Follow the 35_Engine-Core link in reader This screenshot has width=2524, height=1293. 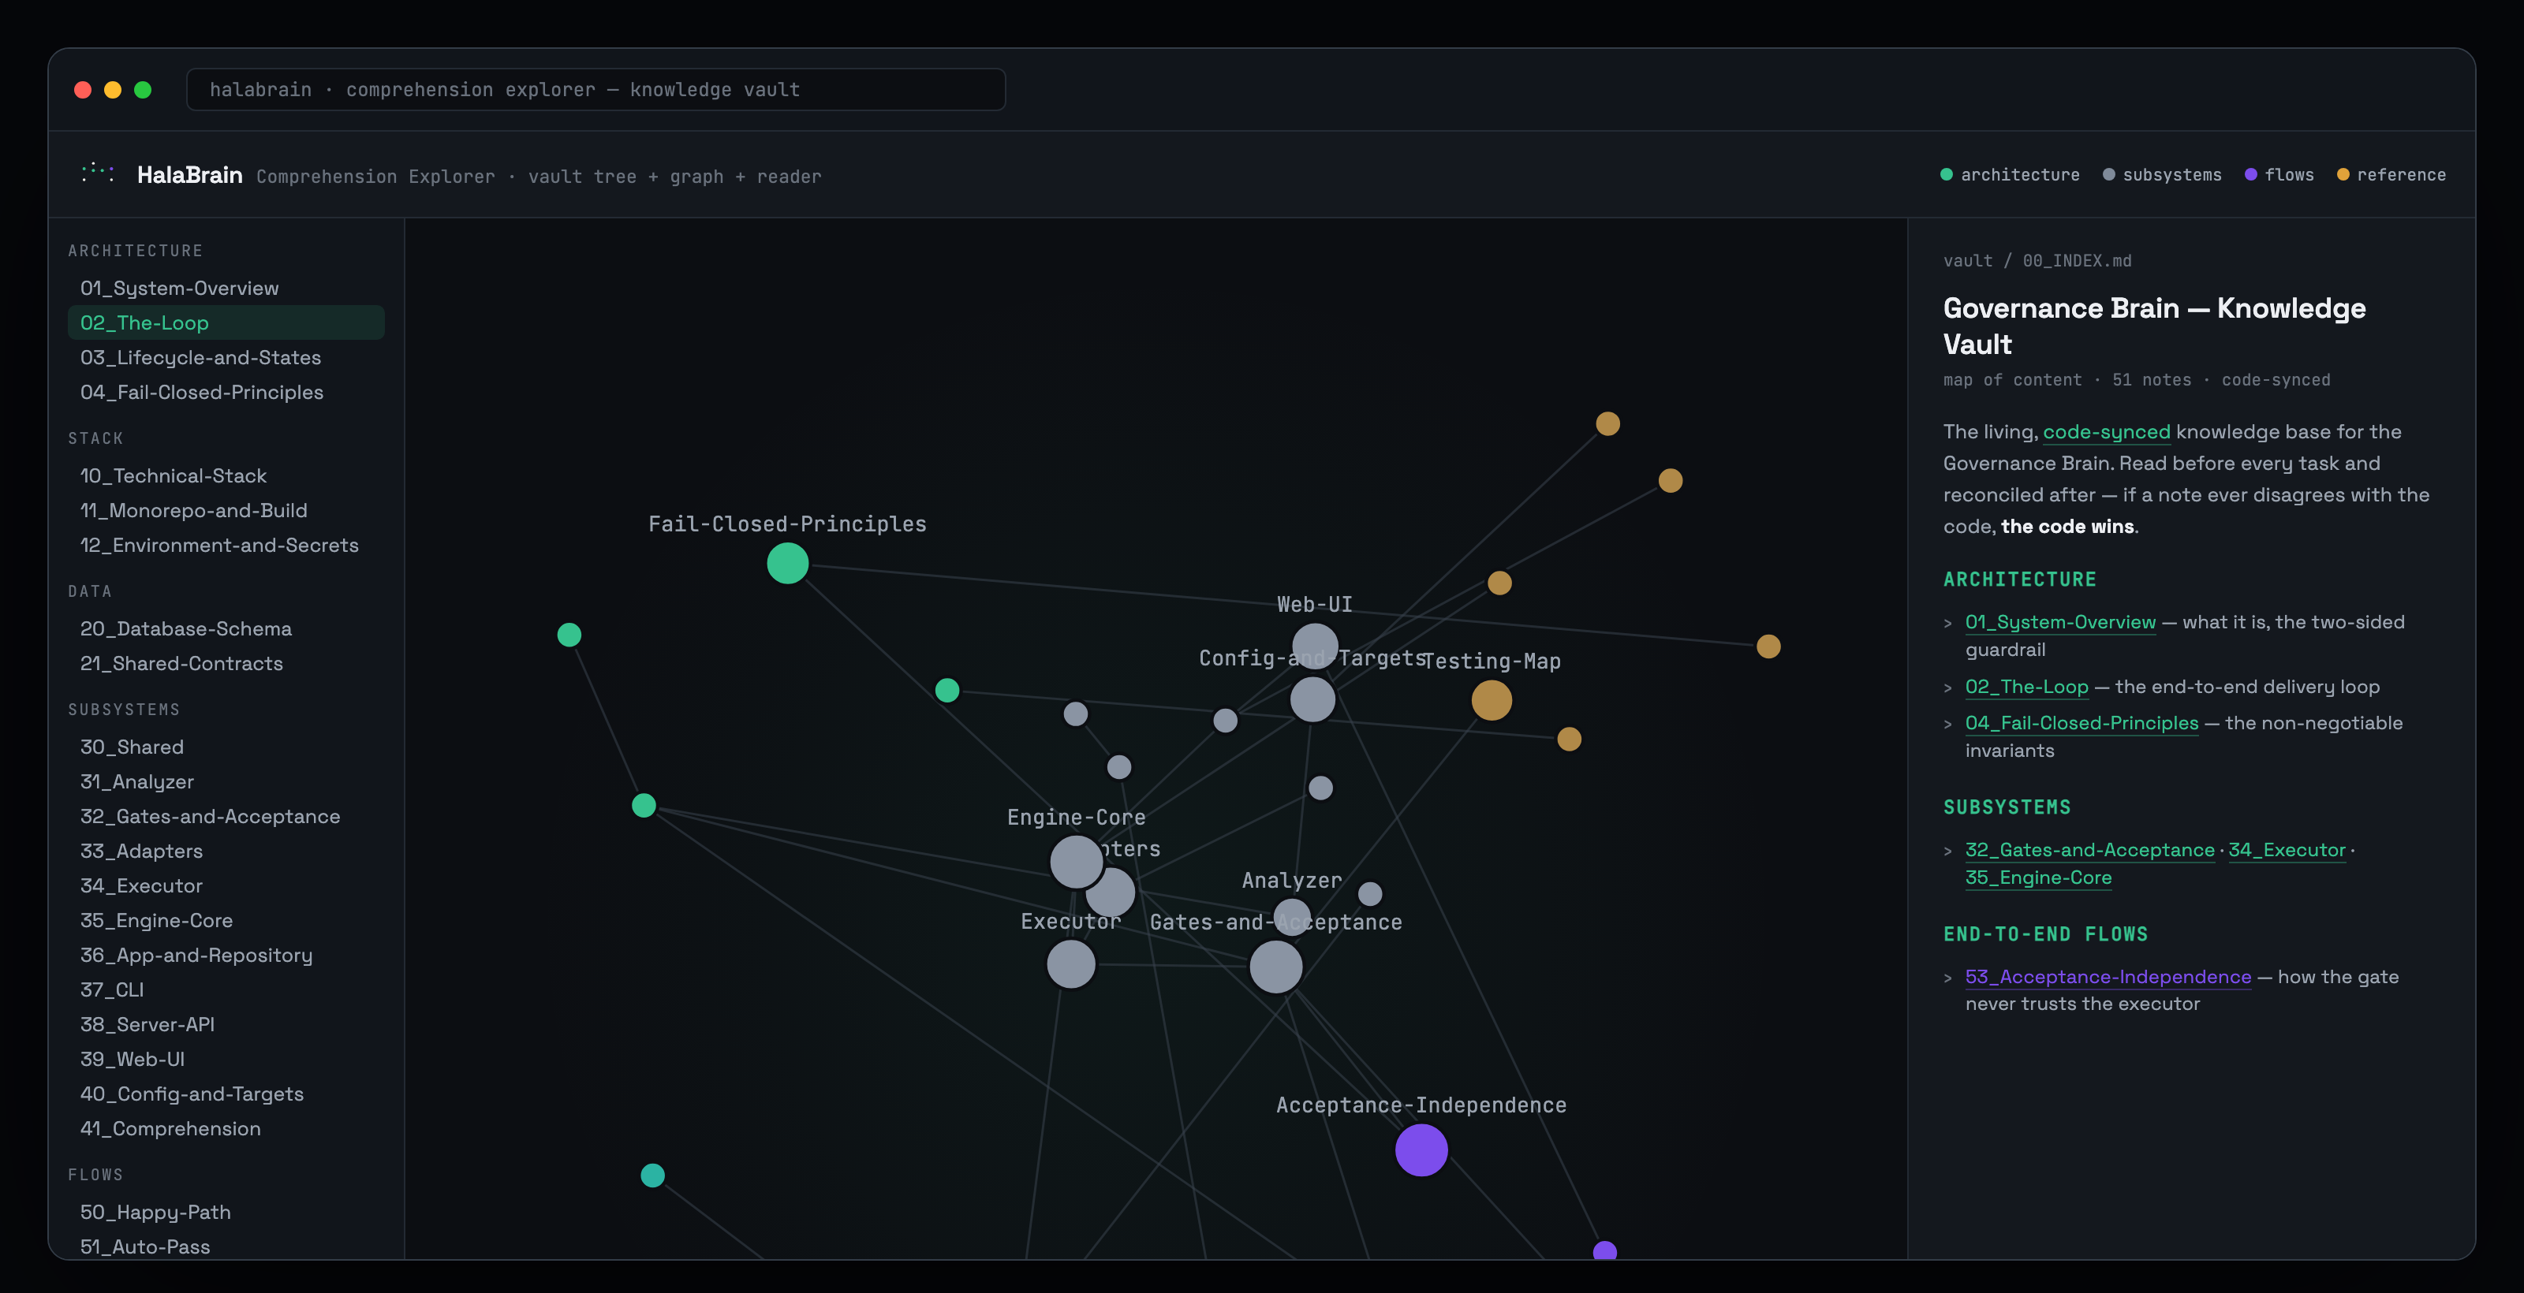pyautogui.click(x=2038, y=878)
